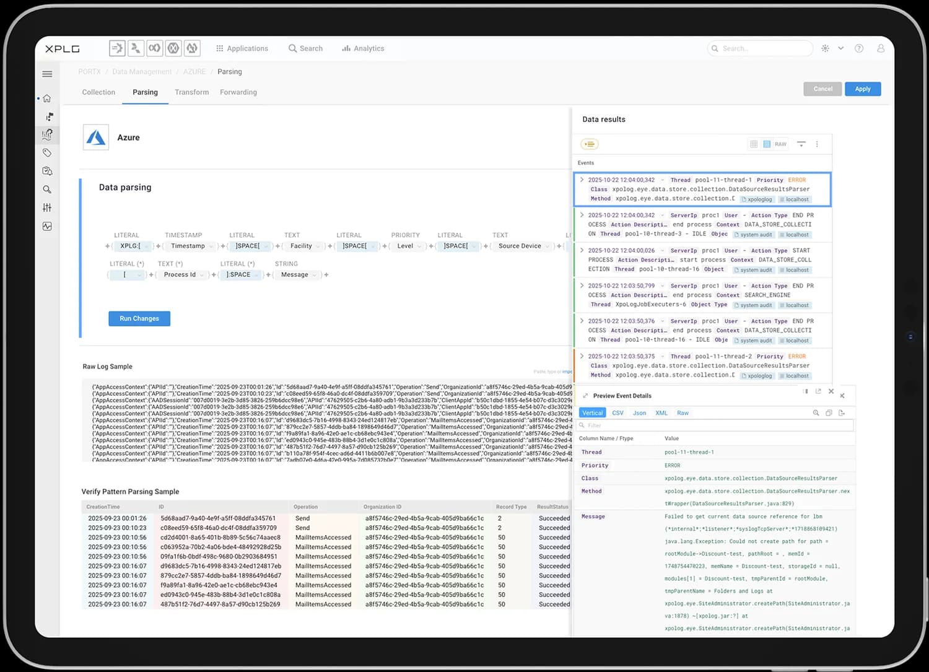Switch to the Transform tab
Screen dimensions: 929x672
(191, 92)
